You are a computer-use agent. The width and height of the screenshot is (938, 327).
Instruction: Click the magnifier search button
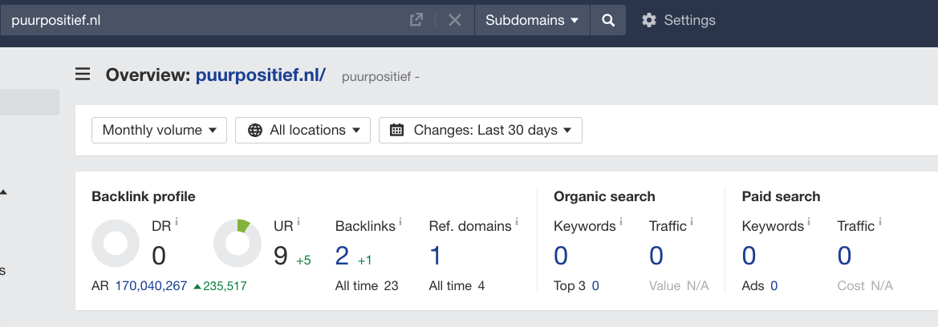click(607, 20)
